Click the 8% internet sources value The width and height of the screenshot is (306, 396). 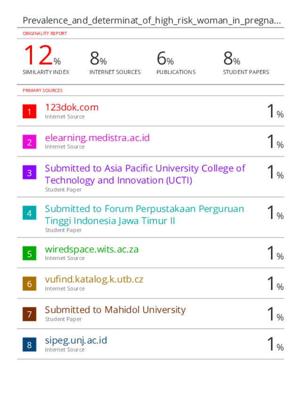98,58
